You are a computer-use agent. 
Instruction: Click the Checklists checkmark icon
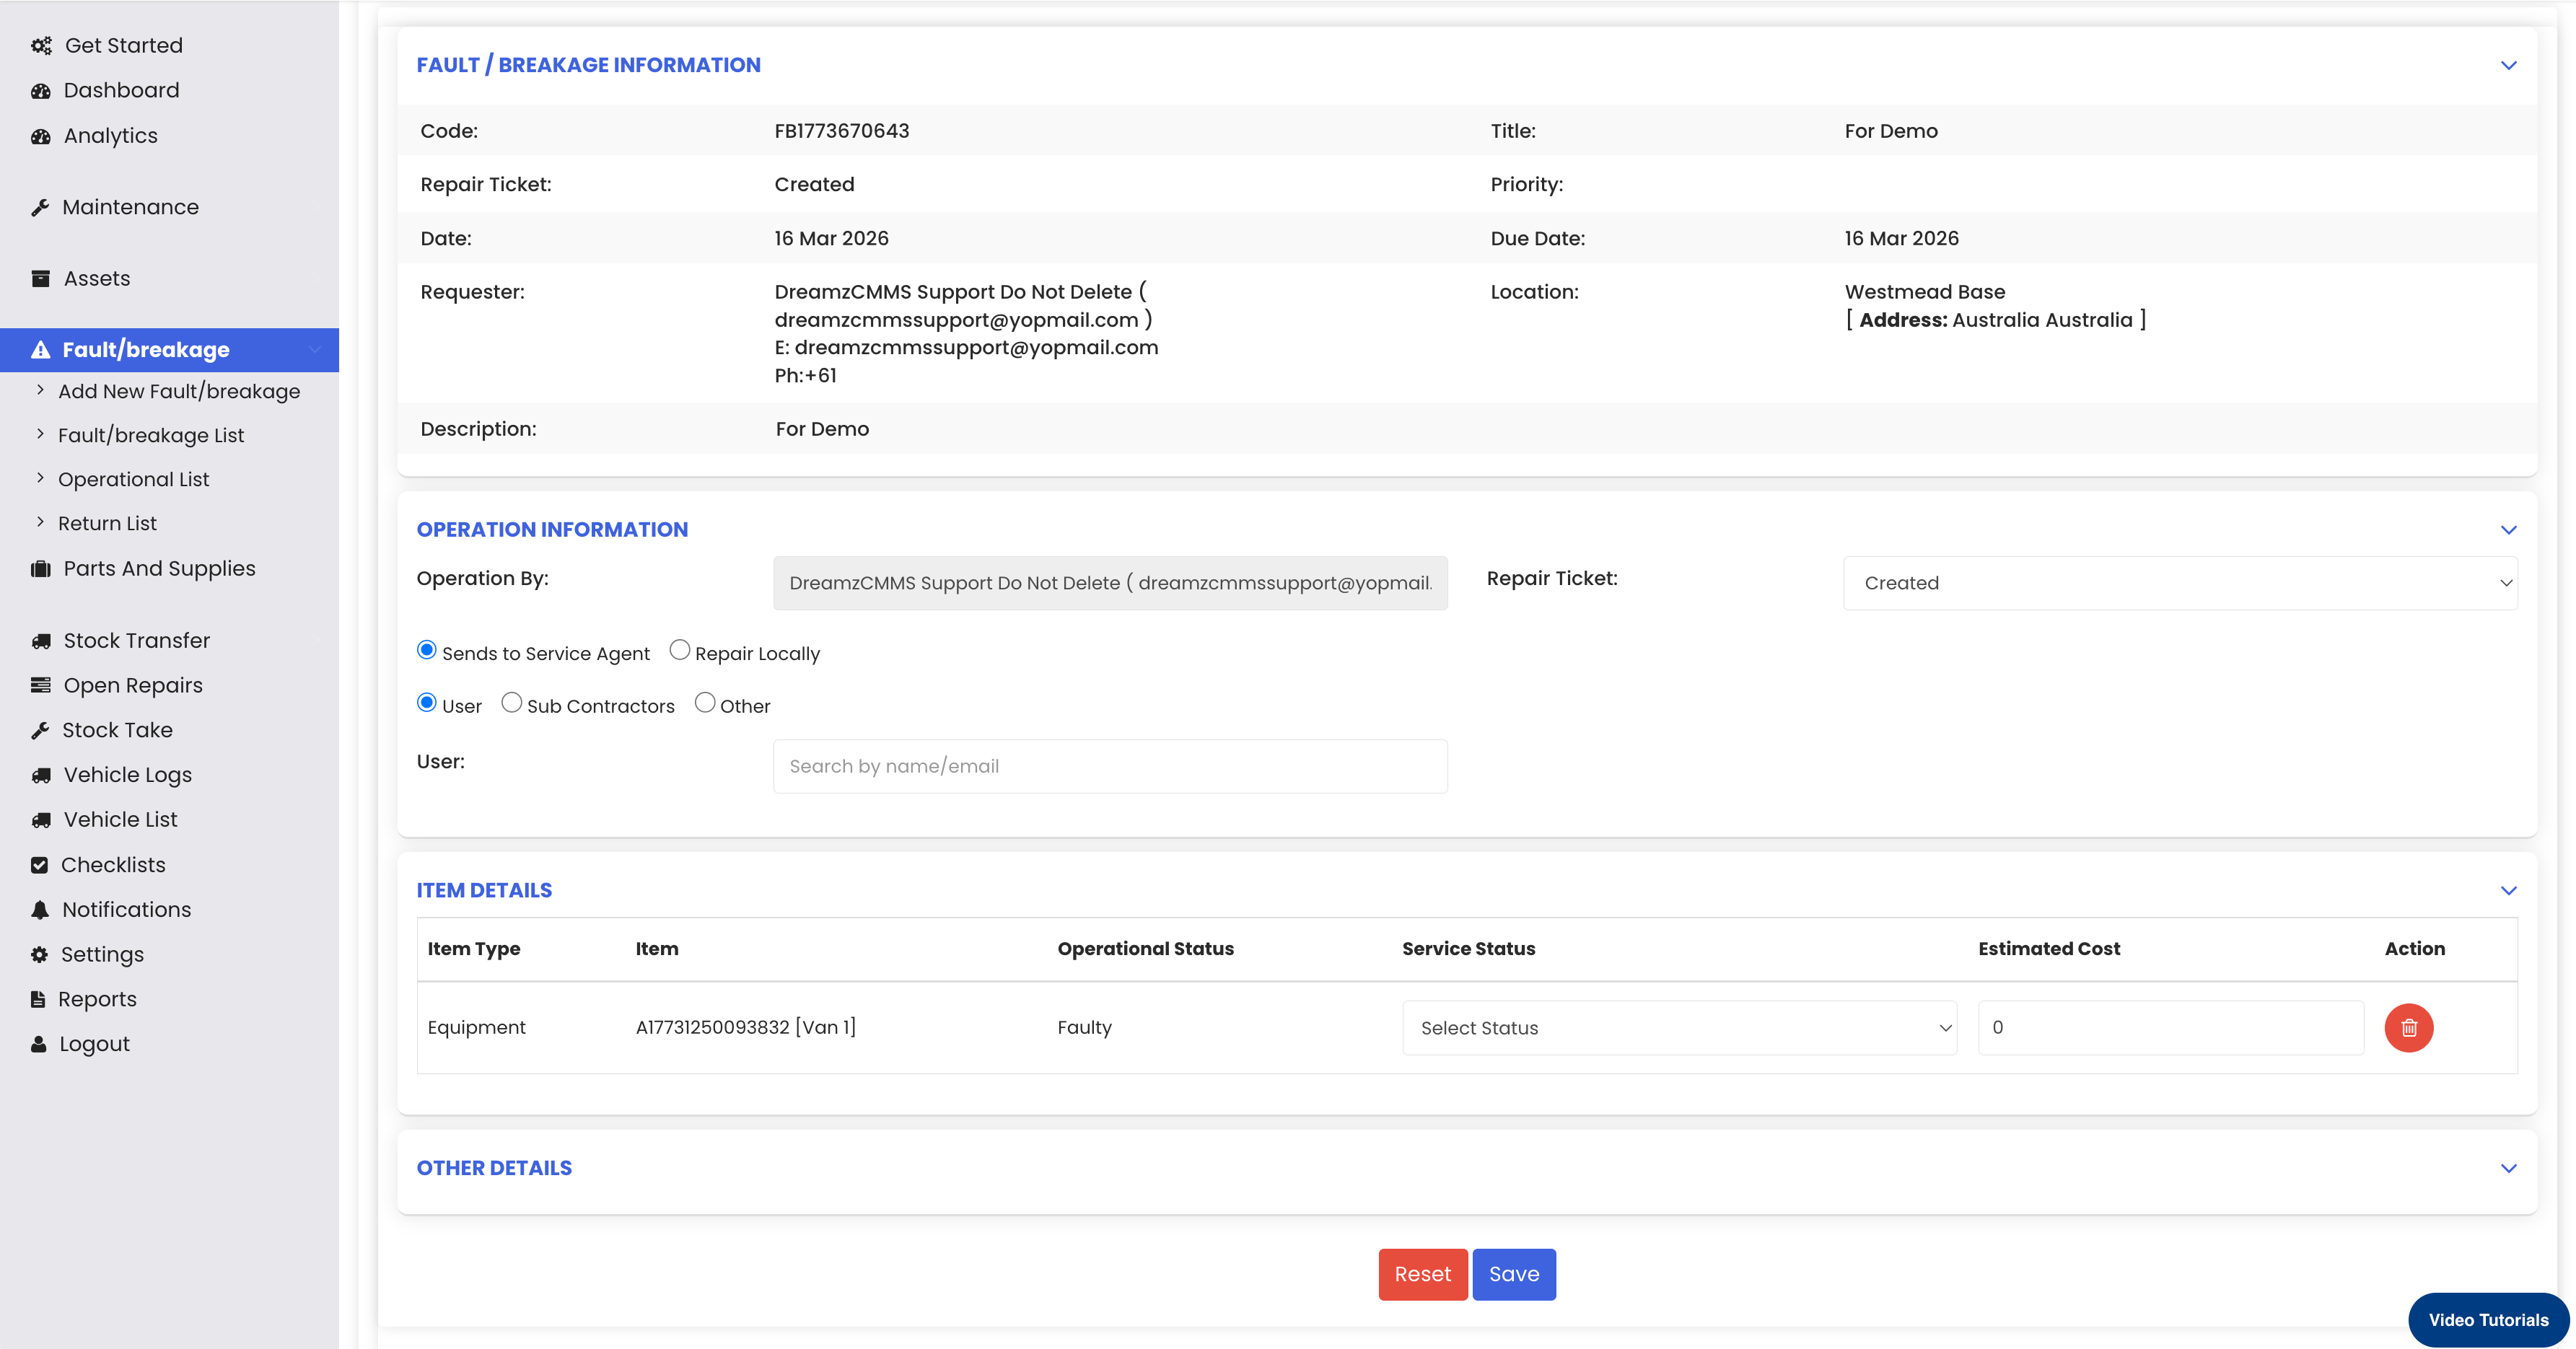pyautogui.click(x=40, y=865)
